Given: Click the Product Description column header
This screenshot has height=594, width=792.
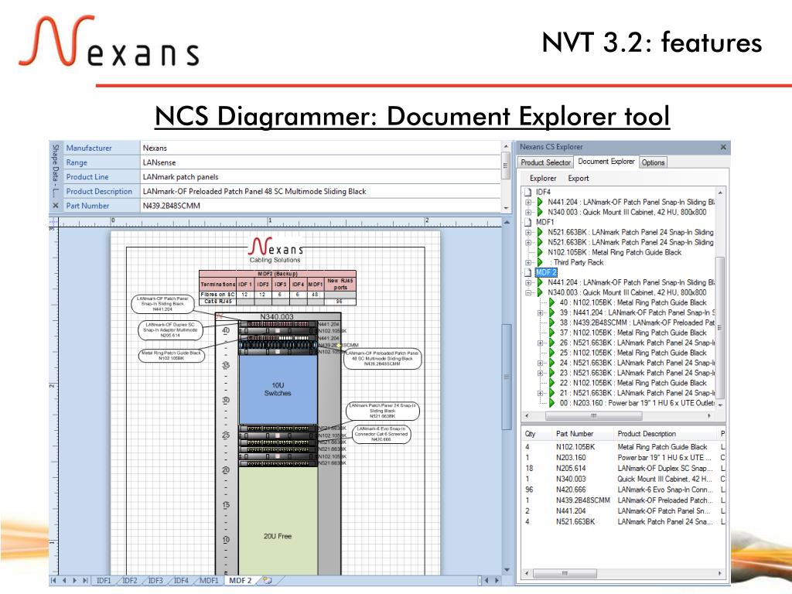Looking at the screenshot, I should point(647,434).
